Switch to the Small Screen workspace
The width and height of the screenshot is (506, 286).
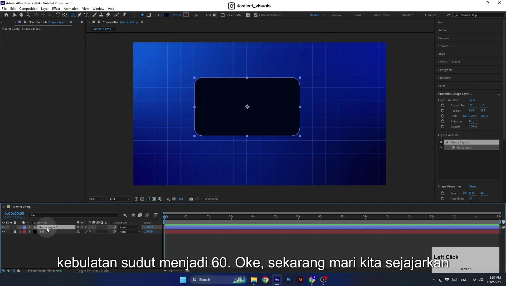click(381, 15)
